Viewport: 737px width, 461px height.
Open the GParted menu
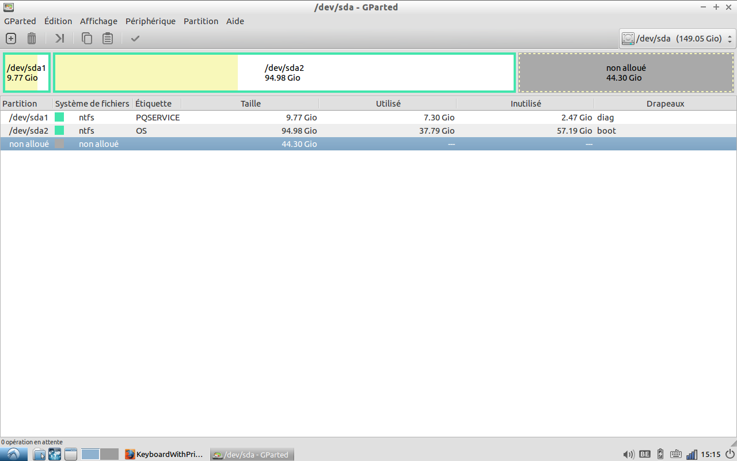point(20,21)
